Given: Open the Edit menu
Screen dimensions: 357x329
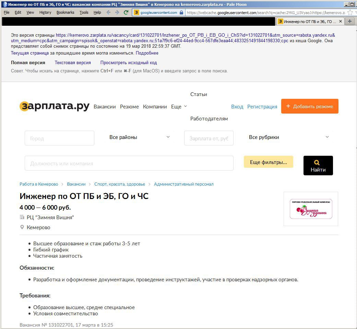Looking at the screenshot, I should point(18,12).
